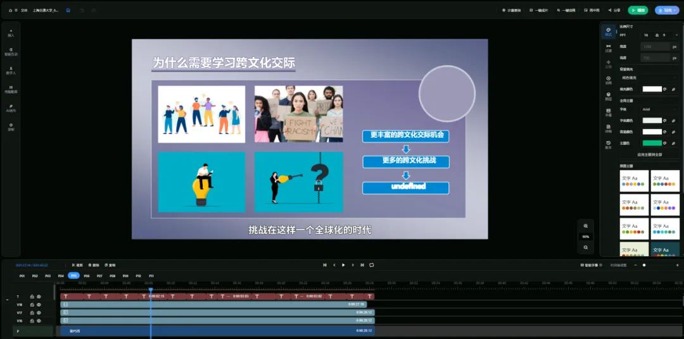This screenshot has width=684, height=339.
Task: Open the fourth left sidebar tool with bars icon
Action: point(11,89)
